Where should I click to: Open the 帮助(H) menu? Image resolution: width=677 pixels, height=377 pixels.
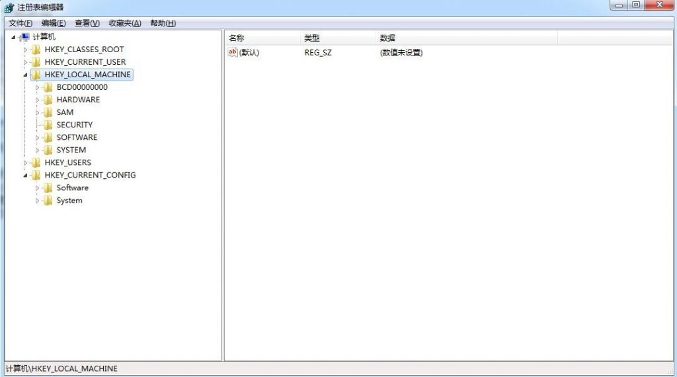point(163,23)
